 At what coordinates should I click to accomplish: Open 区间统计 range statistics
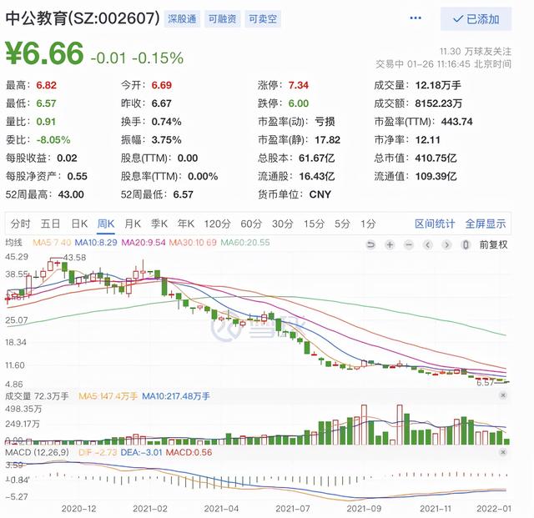[435, 224]
